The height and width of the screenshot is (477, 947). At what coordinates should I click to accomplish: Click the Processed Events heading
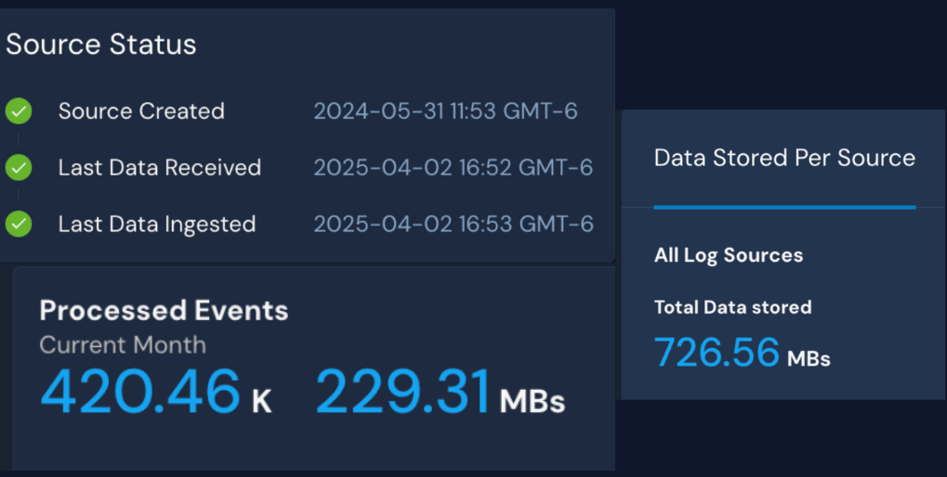(164, 310)
